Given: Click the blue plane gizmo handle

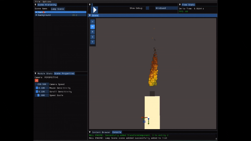Looking at the screenshot, I should [144, 122].
